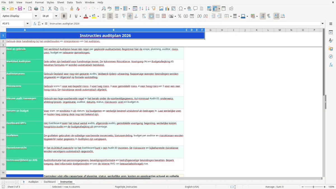Run the spelling check
This screenshot has height=189, width=336.
110,9
